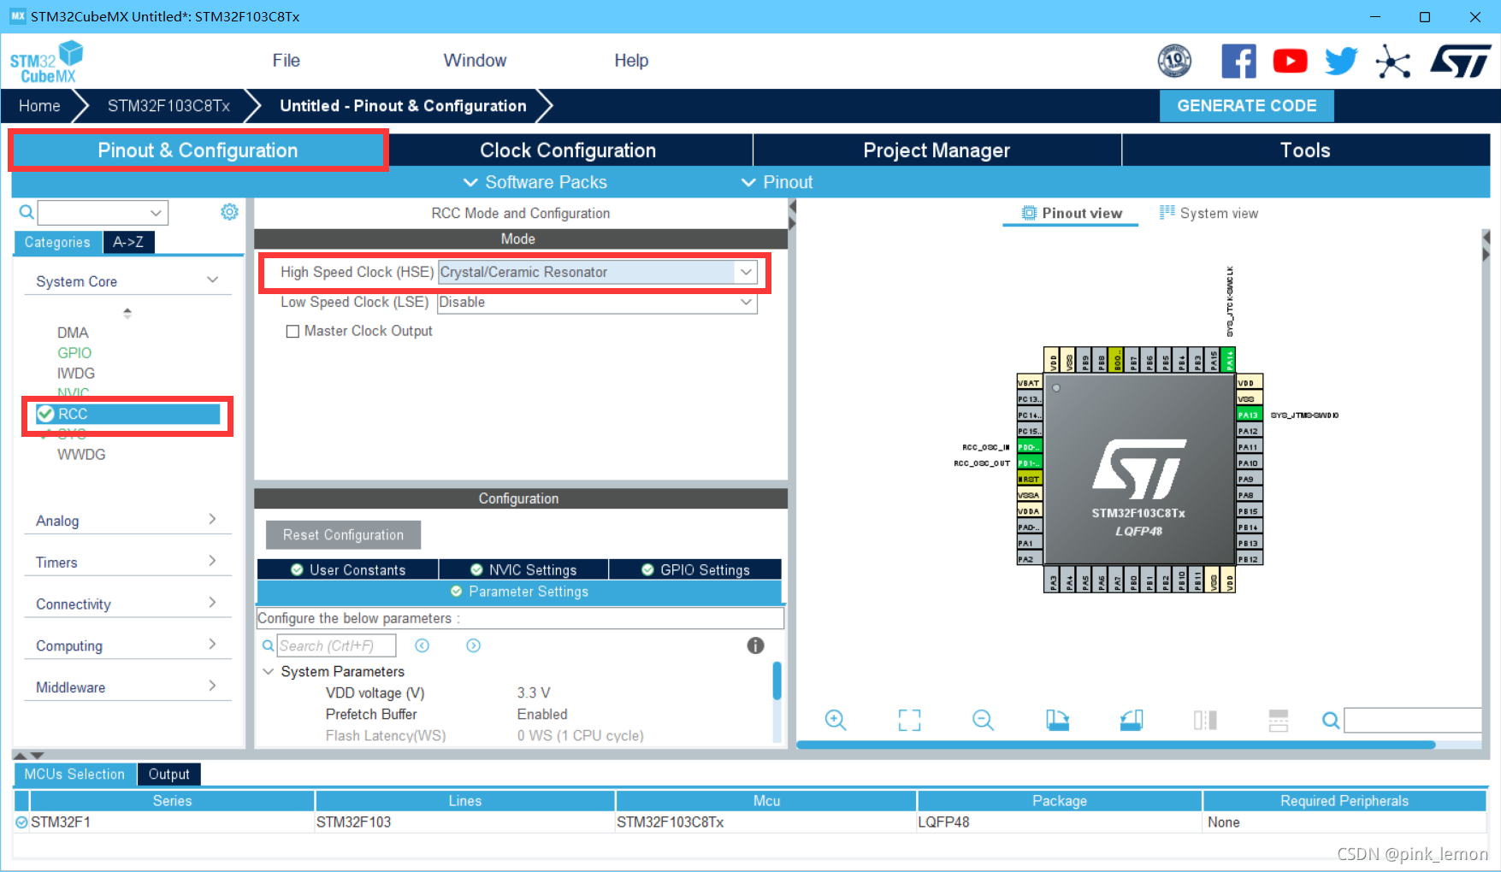The height and width of the screenshot is (872, 1501).
Task: Flip the chip view horizontally
Action: click(1205, 720)
